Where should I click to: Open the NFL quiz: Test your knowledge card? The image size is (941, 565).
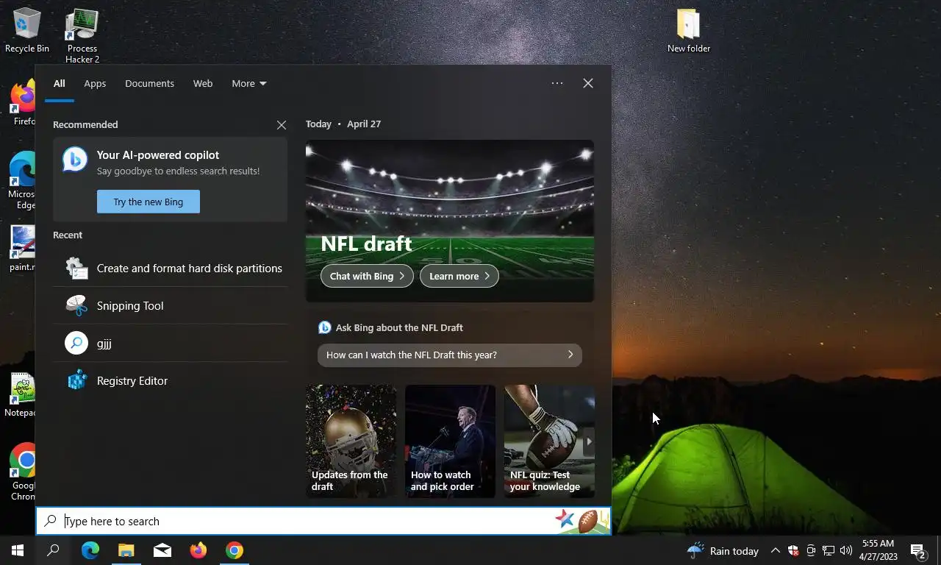pyautogui.click(x=549, y=441)
